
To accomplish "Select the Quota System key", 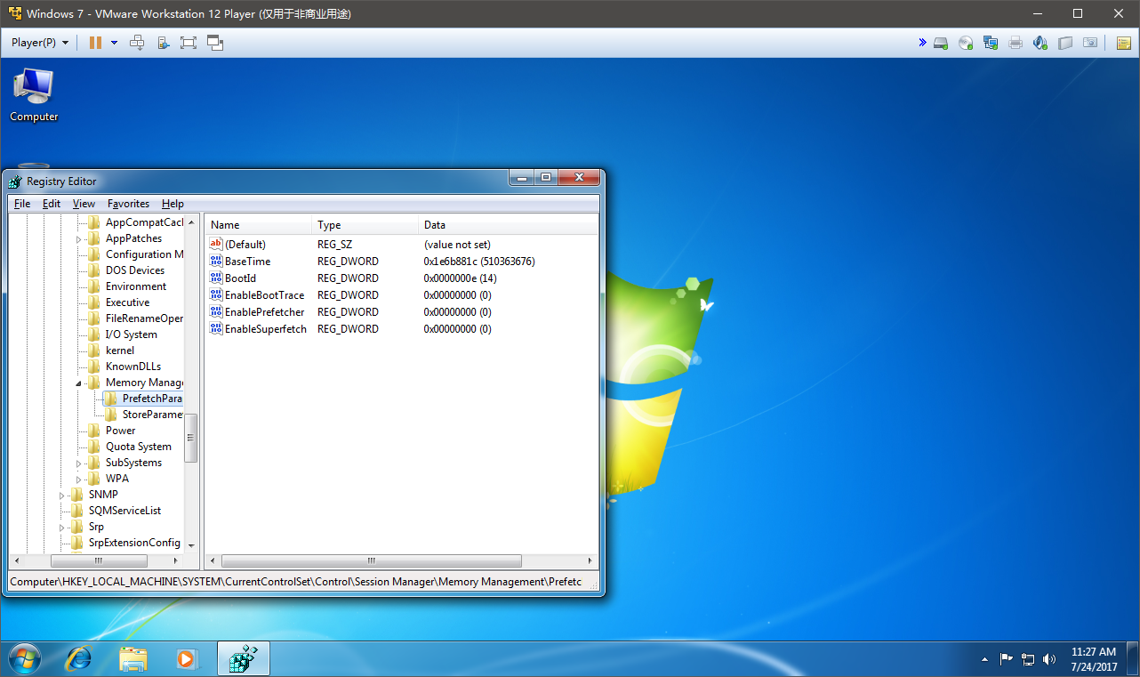I will pos(138,447).
